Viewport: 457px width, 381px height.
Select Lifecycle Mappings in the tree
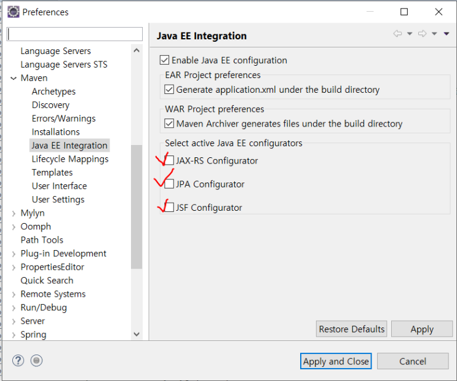point(70,159)
